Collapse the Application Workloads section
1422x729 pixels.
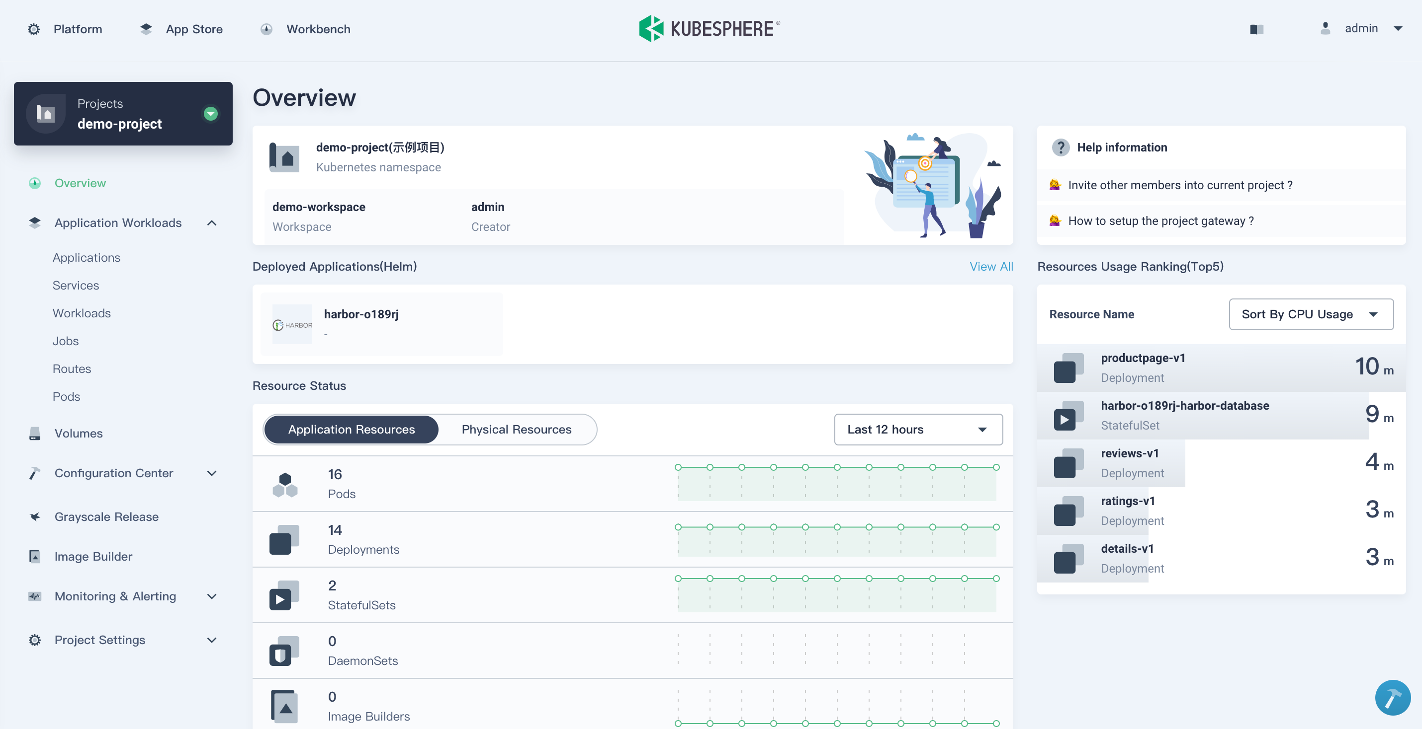[211, 223]
